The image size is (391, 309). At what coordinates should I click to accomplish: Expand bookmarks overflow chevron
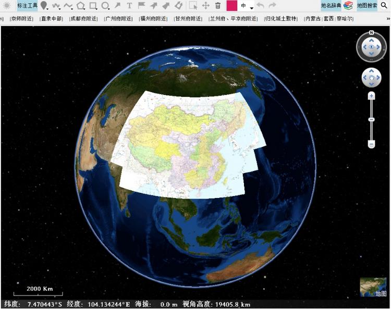coord(388,19)
